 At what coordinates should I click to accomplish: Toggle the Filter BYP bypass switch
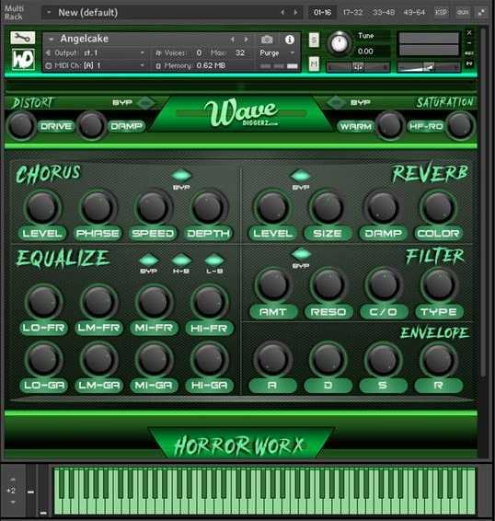tap(301, 254)
